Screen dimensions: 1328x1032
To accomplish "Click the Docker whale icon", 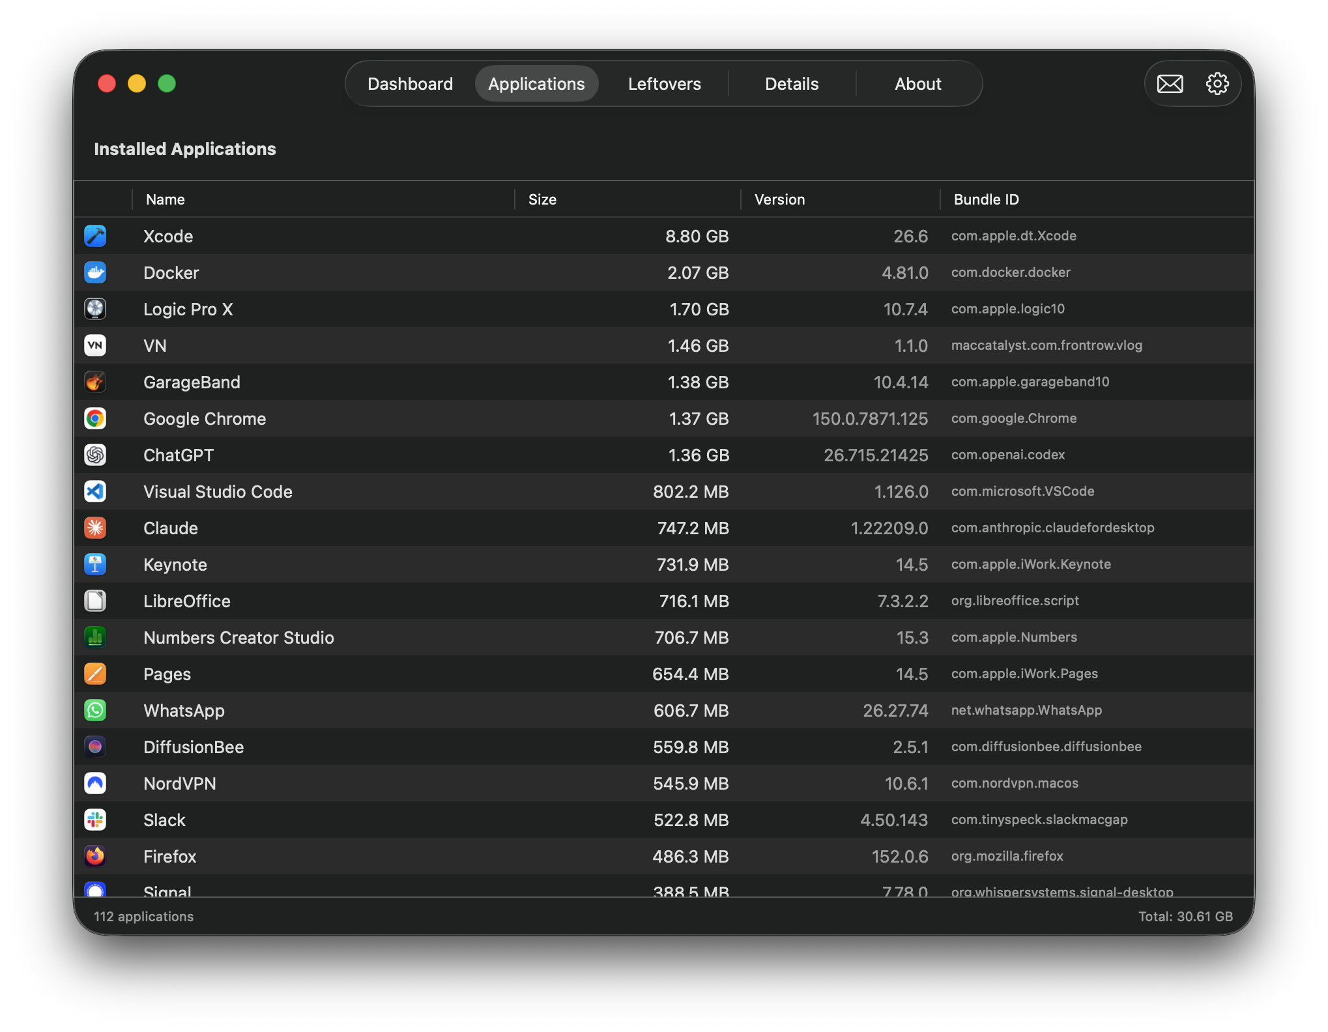I will click(95, 272).
